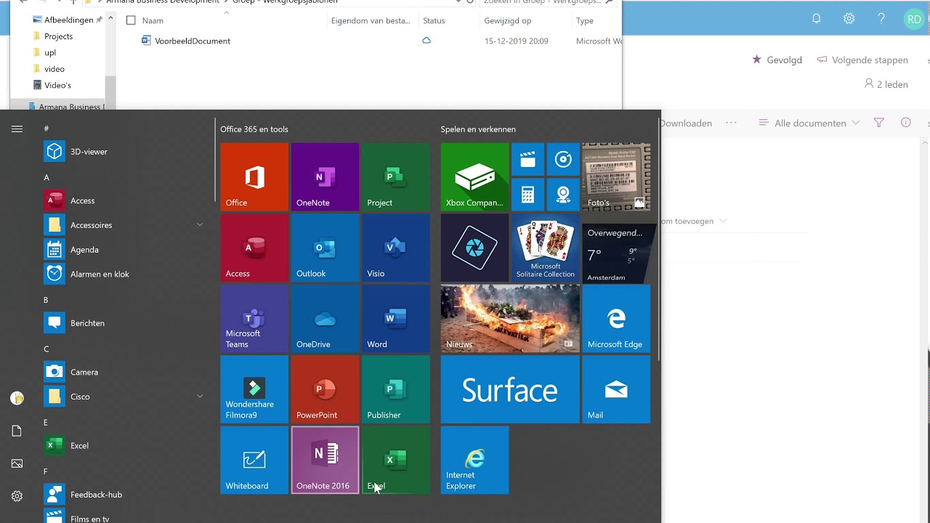
Task: Open the Excel tile in Start
Action: [396, 460]
